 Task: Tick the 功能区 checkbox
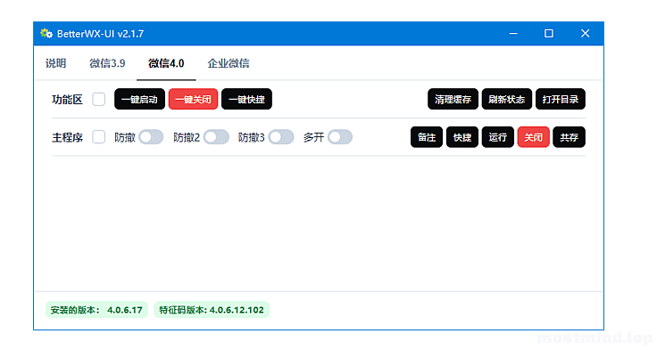pyautogui.click(x=99, y=99)
